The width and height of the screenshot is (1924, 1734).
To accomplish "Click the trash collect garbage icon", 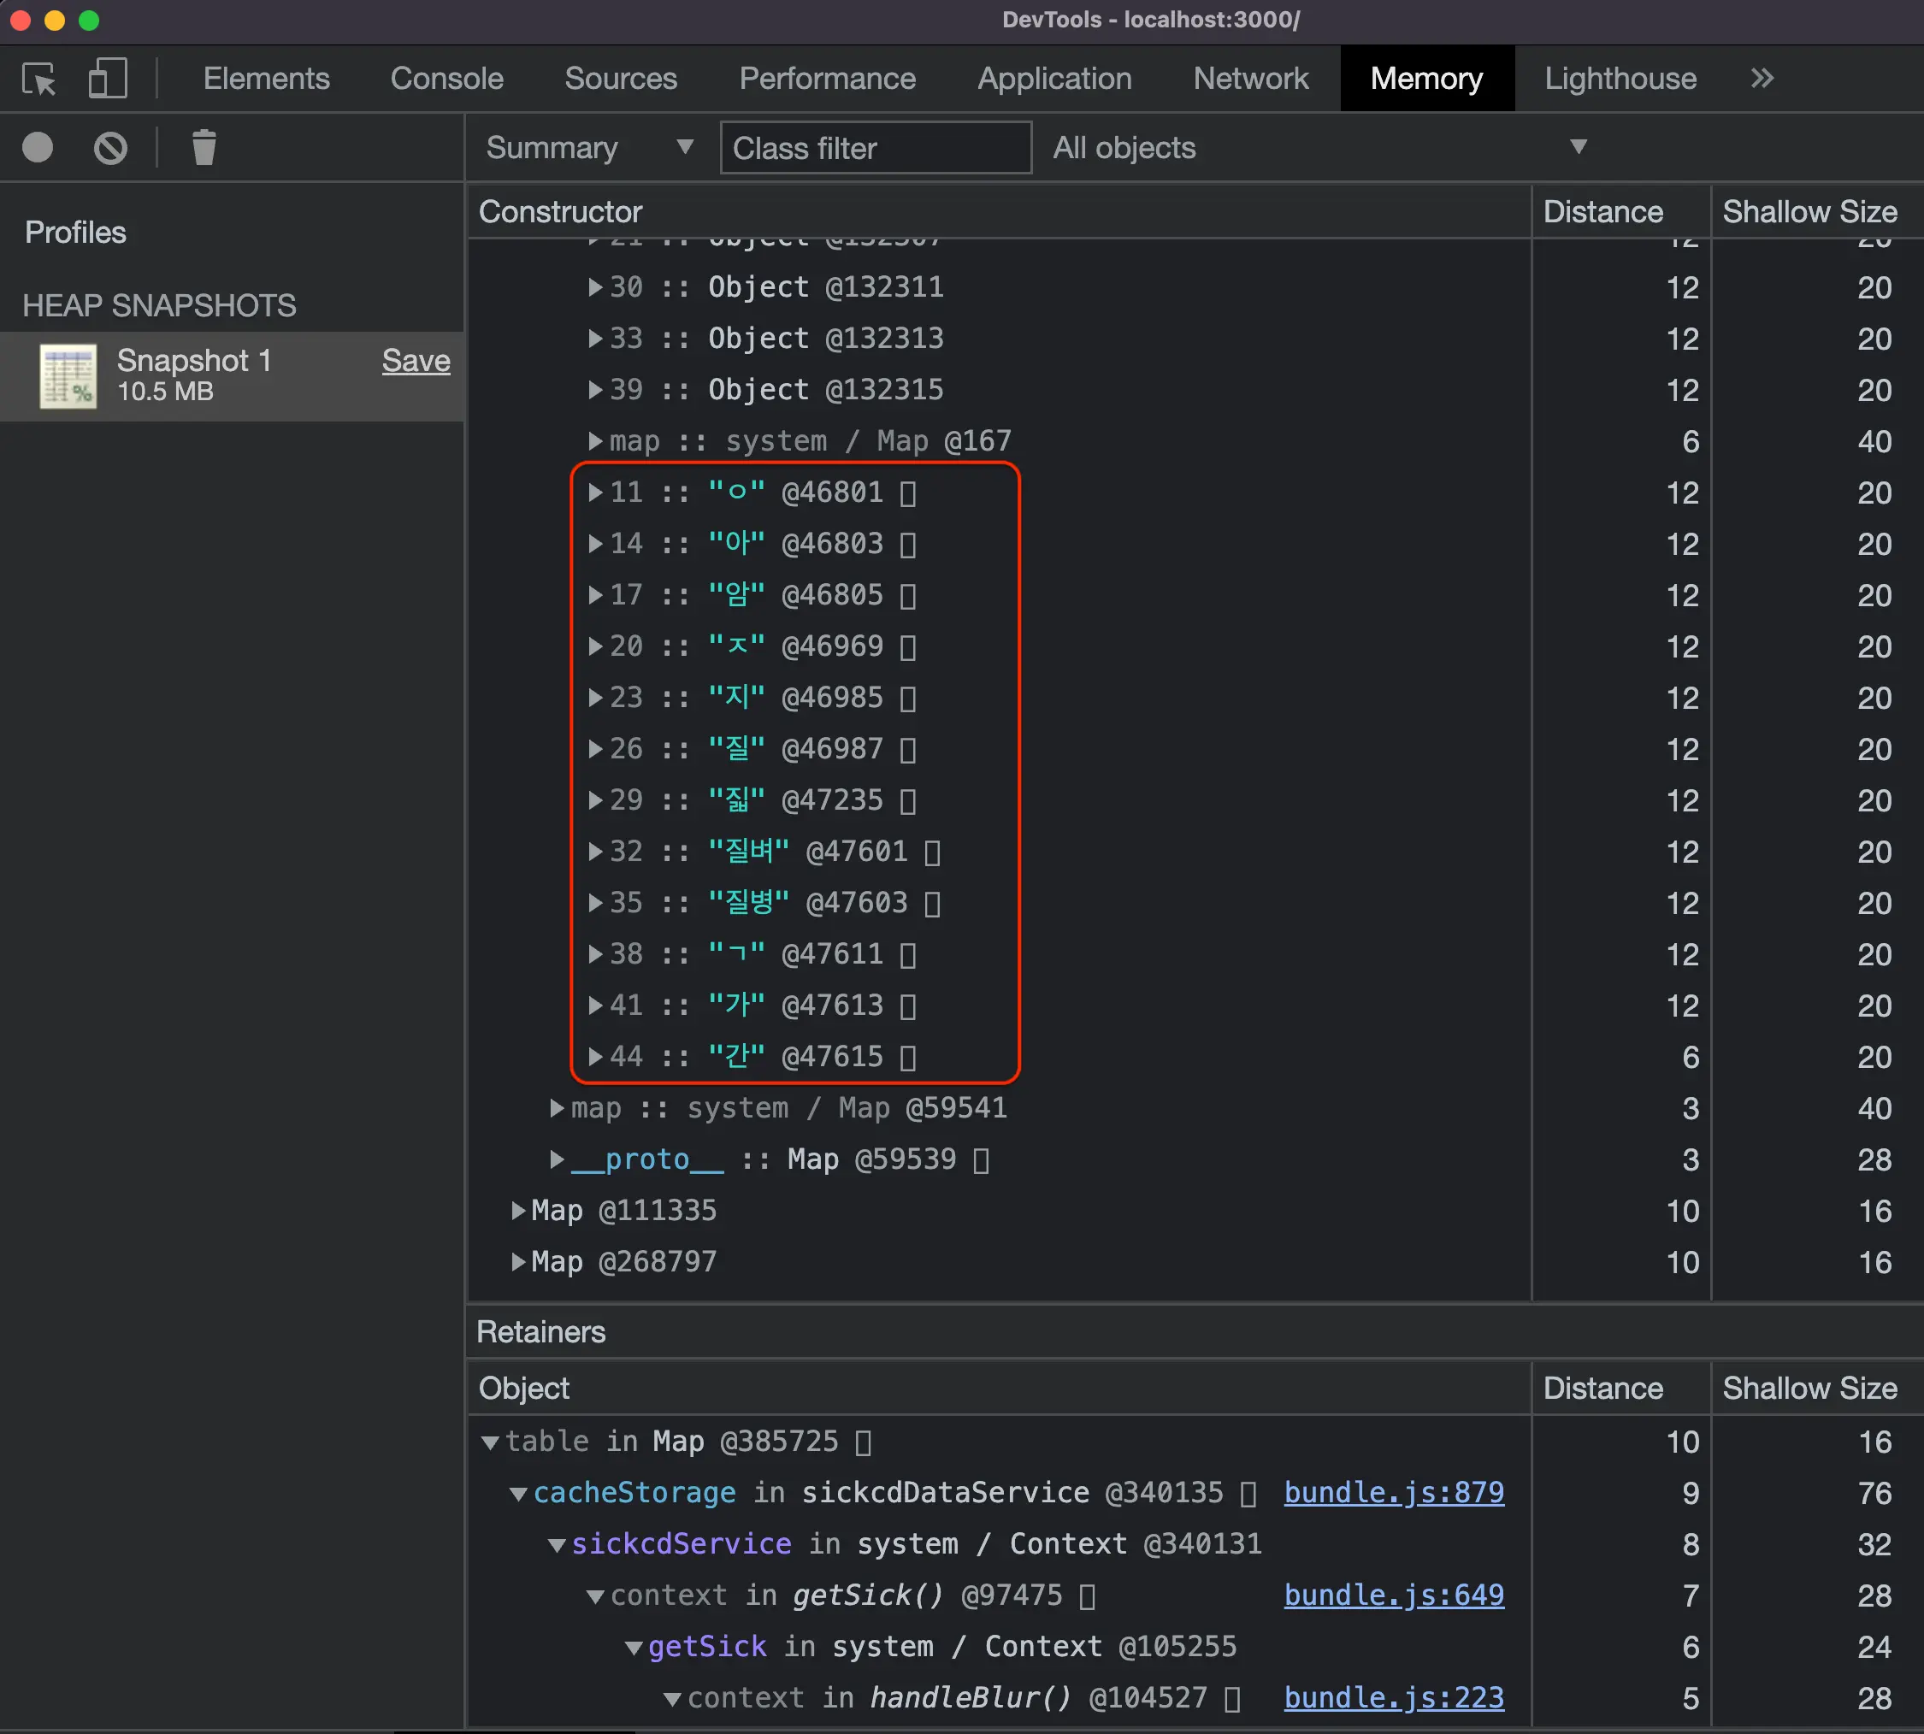I will (x=204, y=148).
